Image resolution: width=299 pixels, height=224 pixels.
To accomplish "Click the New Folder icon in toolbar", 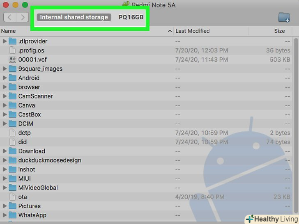I will 284,17.
